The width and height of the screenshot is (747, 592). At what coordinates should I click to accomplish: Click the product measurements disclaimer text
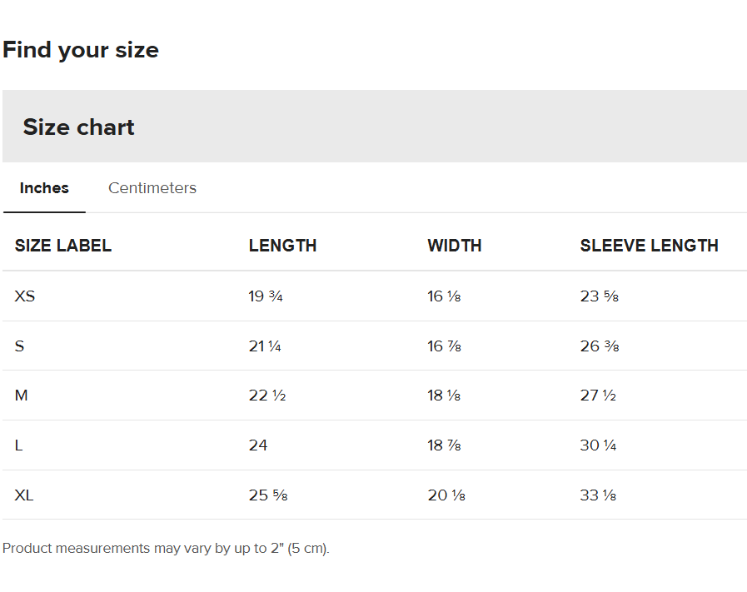click(166, 549)
